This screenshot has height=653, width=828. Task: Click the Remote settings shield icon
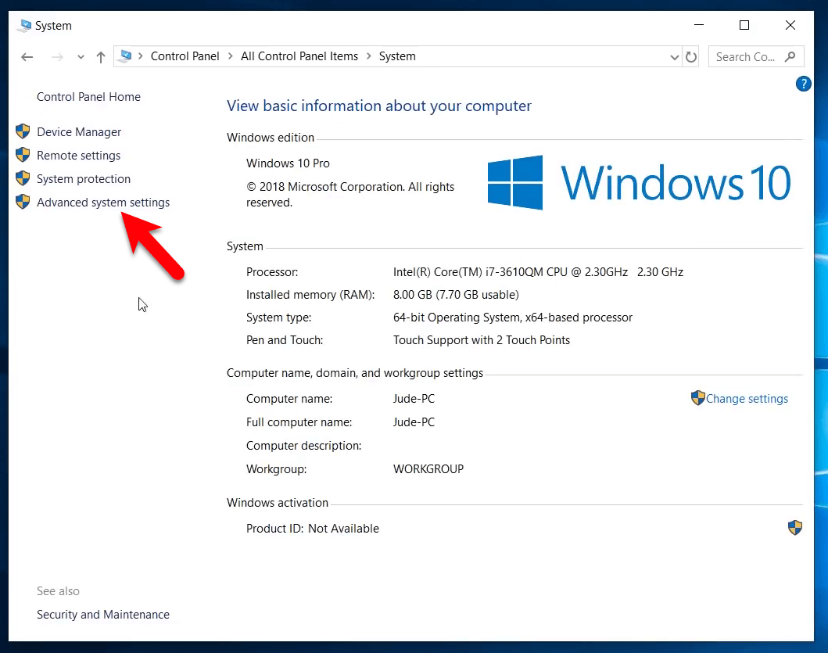(23, 155)
